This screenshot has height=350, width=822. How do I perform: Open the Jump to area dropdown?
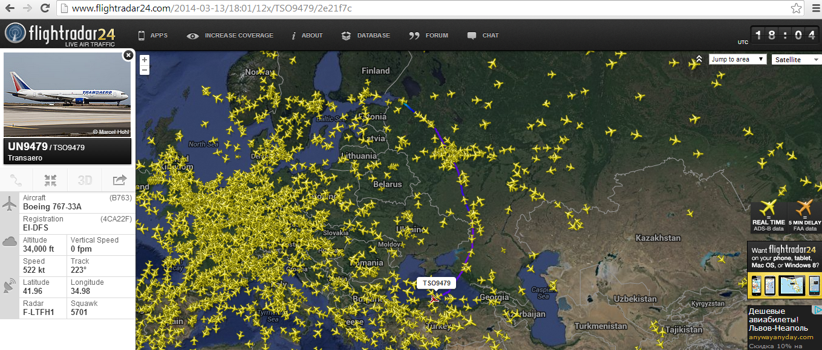[x=737, y=59]
